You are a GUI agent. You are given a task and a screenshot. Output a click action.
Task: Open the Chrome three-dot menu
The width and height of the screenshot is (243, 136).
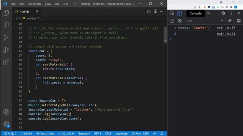tap(240, 7)
